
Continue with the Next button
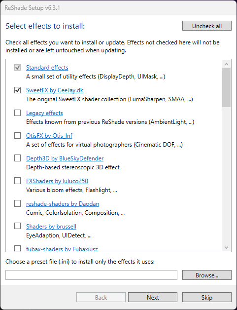click(153, 297)
